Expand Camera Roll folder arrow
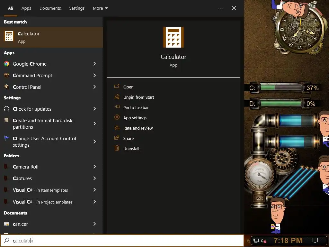 coord(95,167)
